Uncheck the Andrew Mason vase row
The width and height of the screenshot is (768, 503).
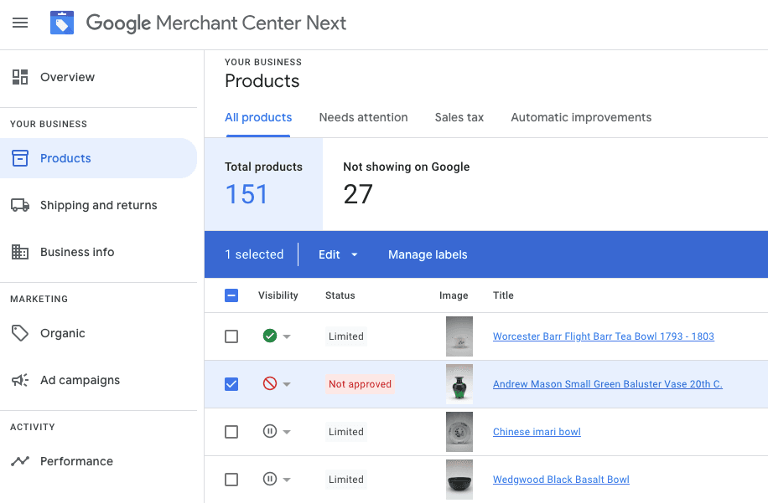231,384
